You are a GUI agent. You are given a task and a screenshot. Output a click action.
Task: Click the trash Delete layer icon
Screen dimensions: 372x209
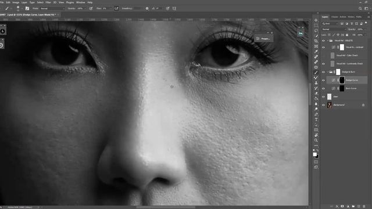tap(364, 207)
